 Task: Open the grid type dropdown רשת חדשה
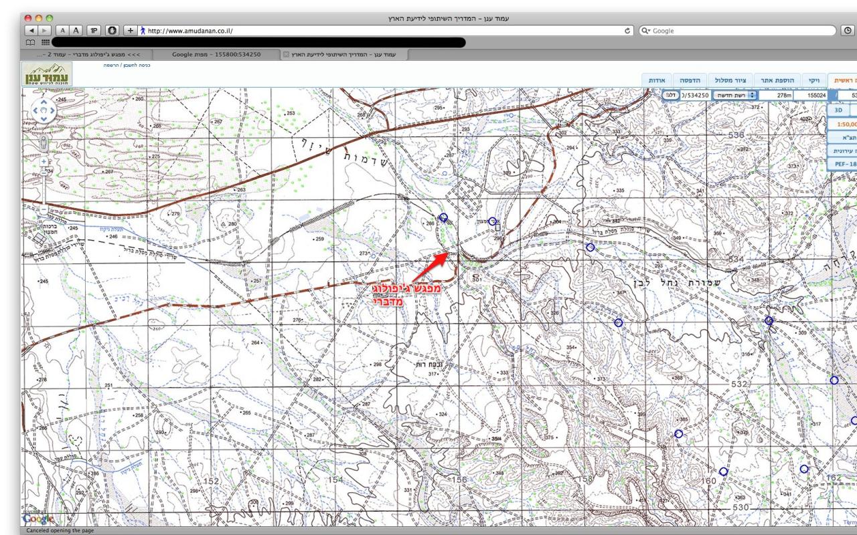pyautogui.click(x=734, y=96)
